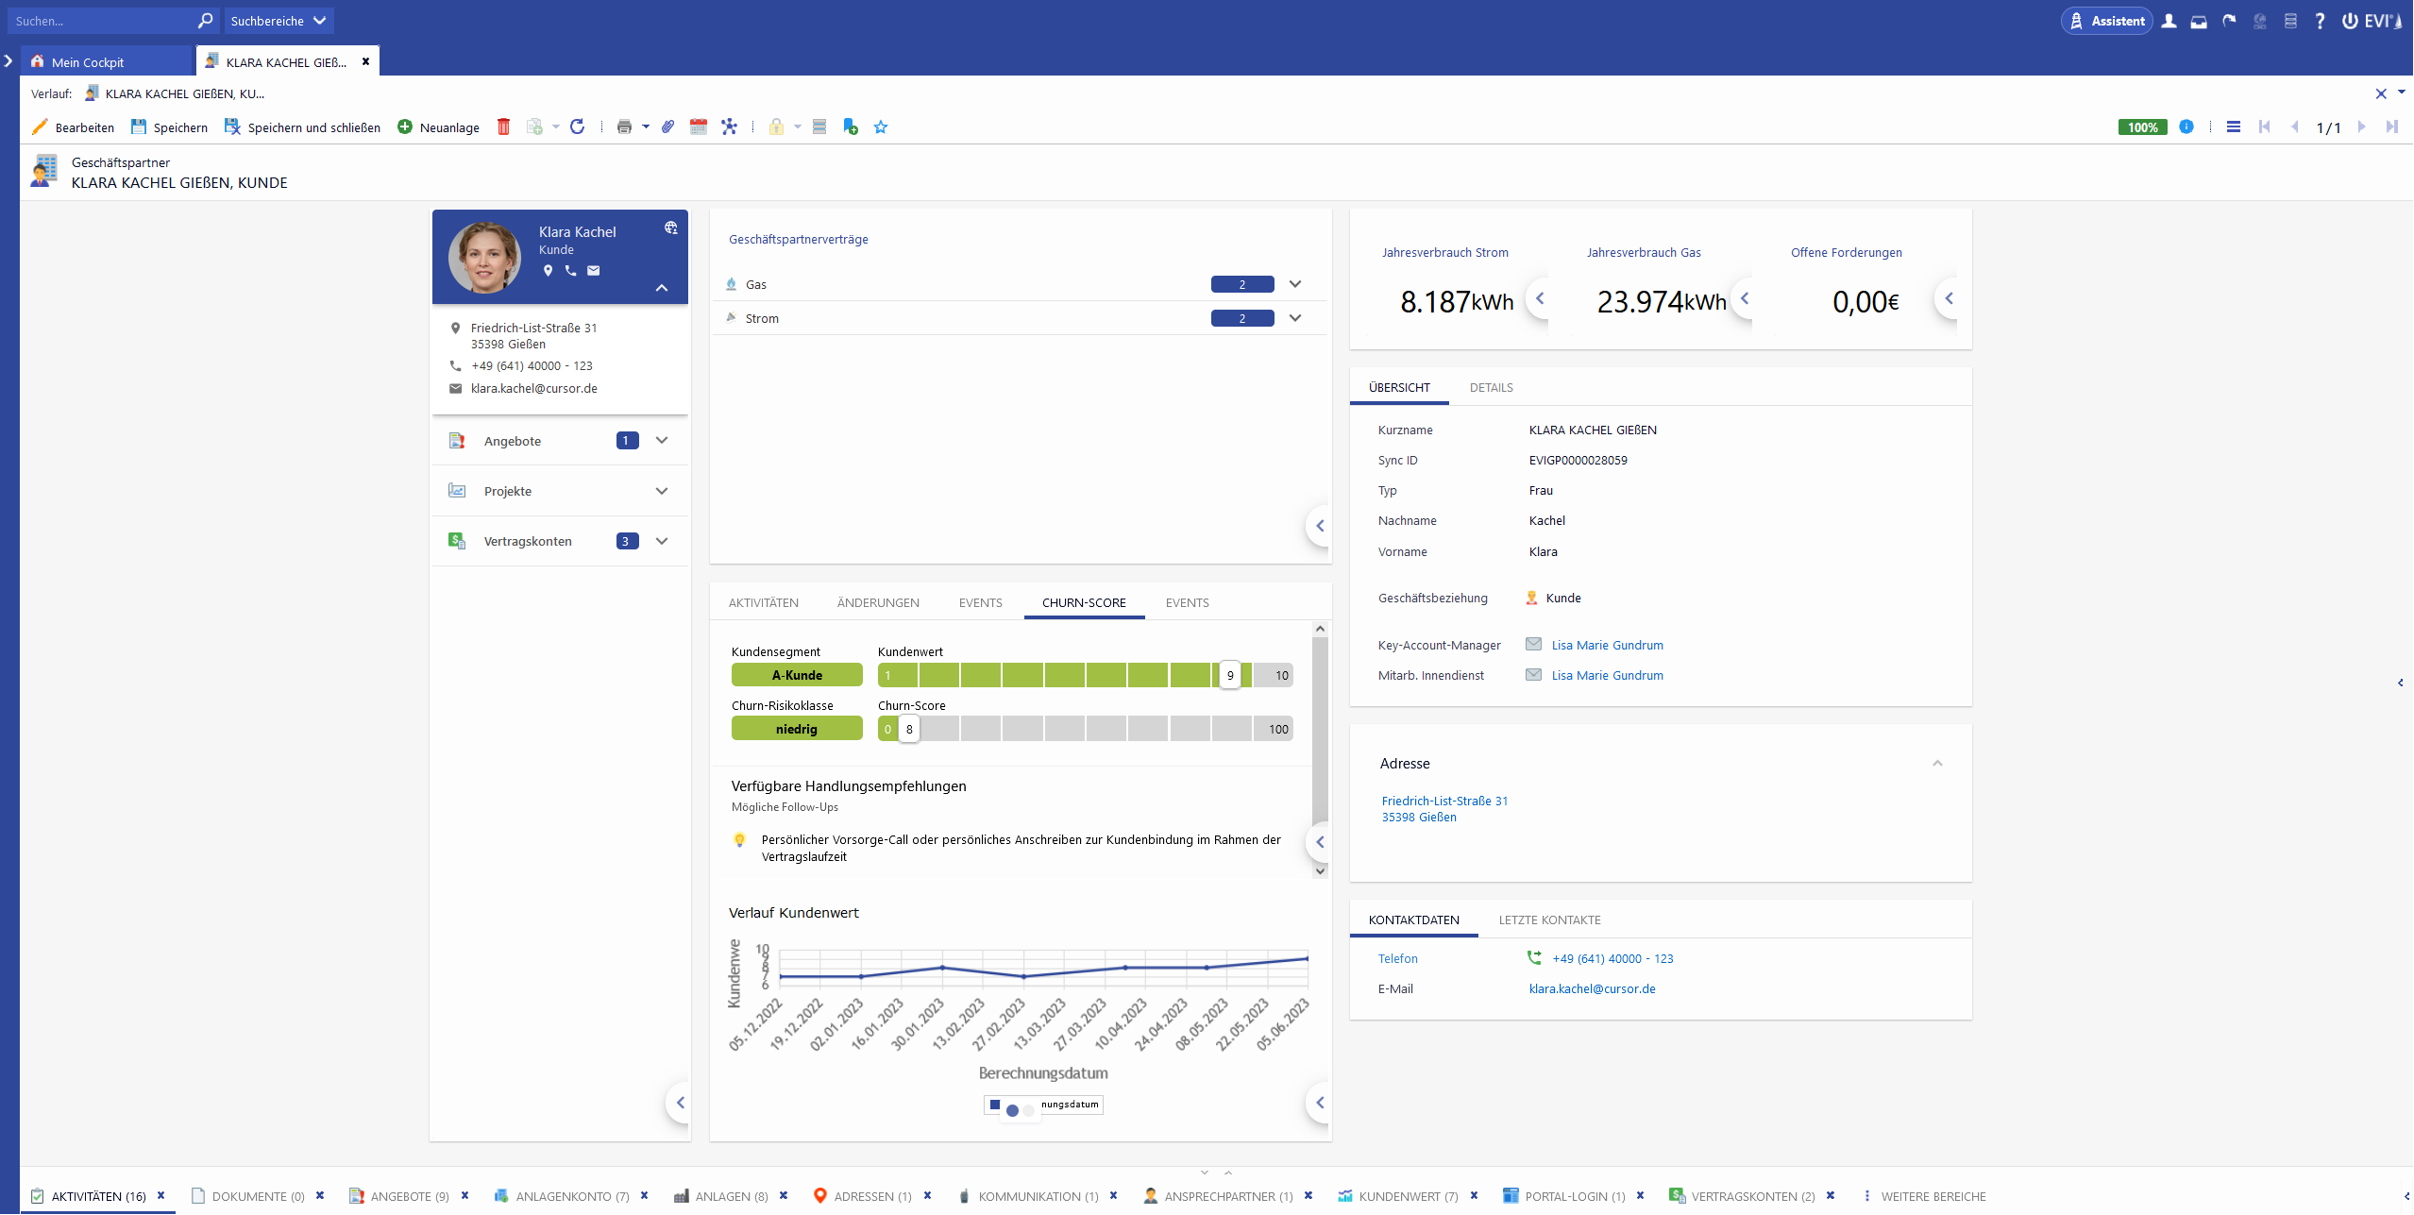The image size is (2414, 1215).
Task: Expand the Vertragskonten section
Action: pos(662,541)
